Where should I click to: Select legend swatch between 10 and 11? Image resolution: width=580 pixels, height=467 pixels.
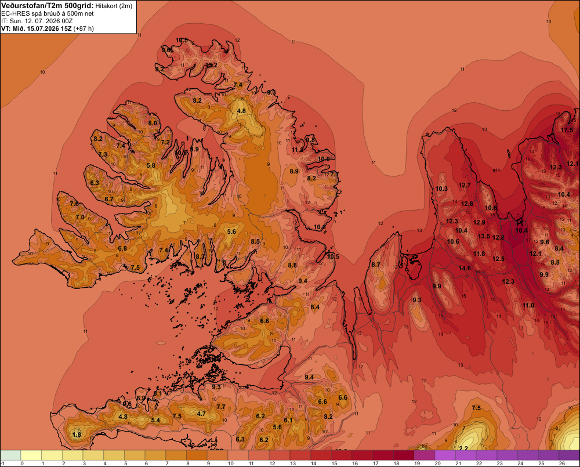[238, 455]
